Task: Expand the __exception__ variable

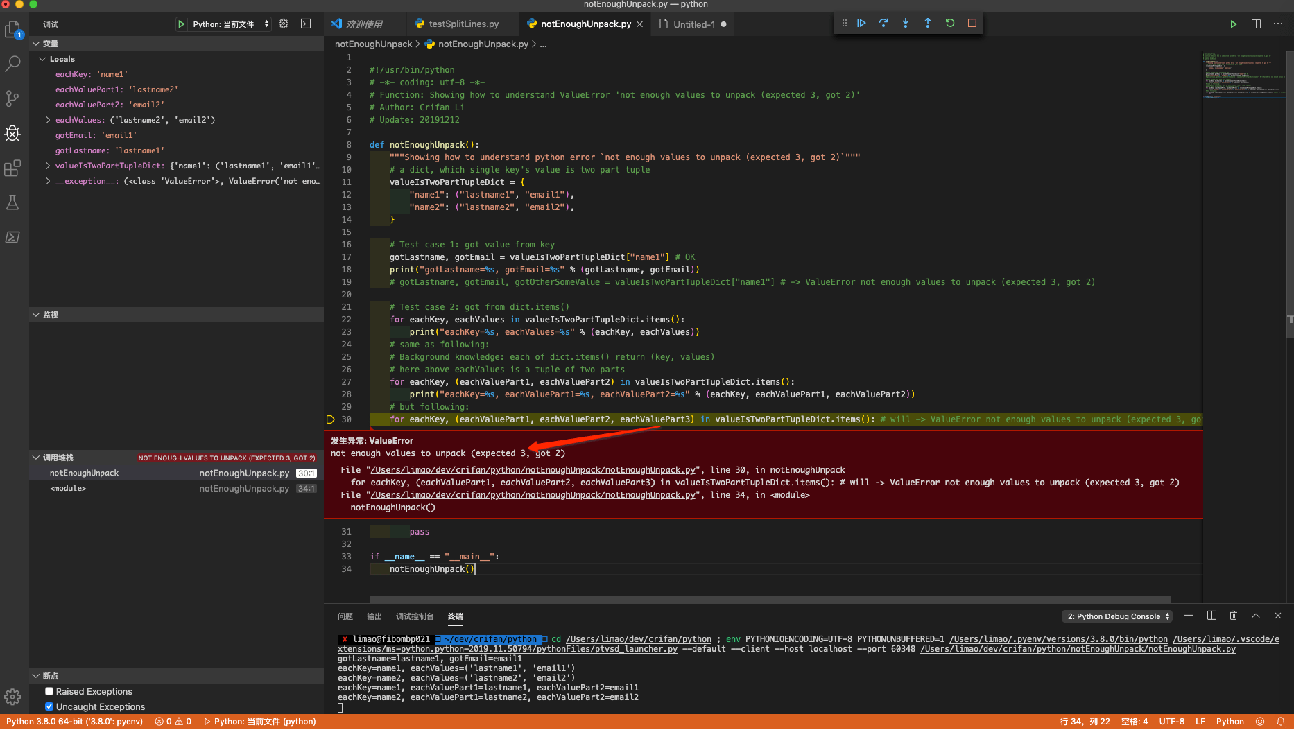Action: (x=48, y=181)
